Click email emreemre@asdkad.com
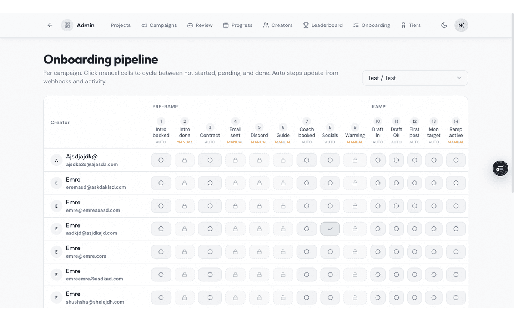The image size is (514, 321). pos(94,279)
